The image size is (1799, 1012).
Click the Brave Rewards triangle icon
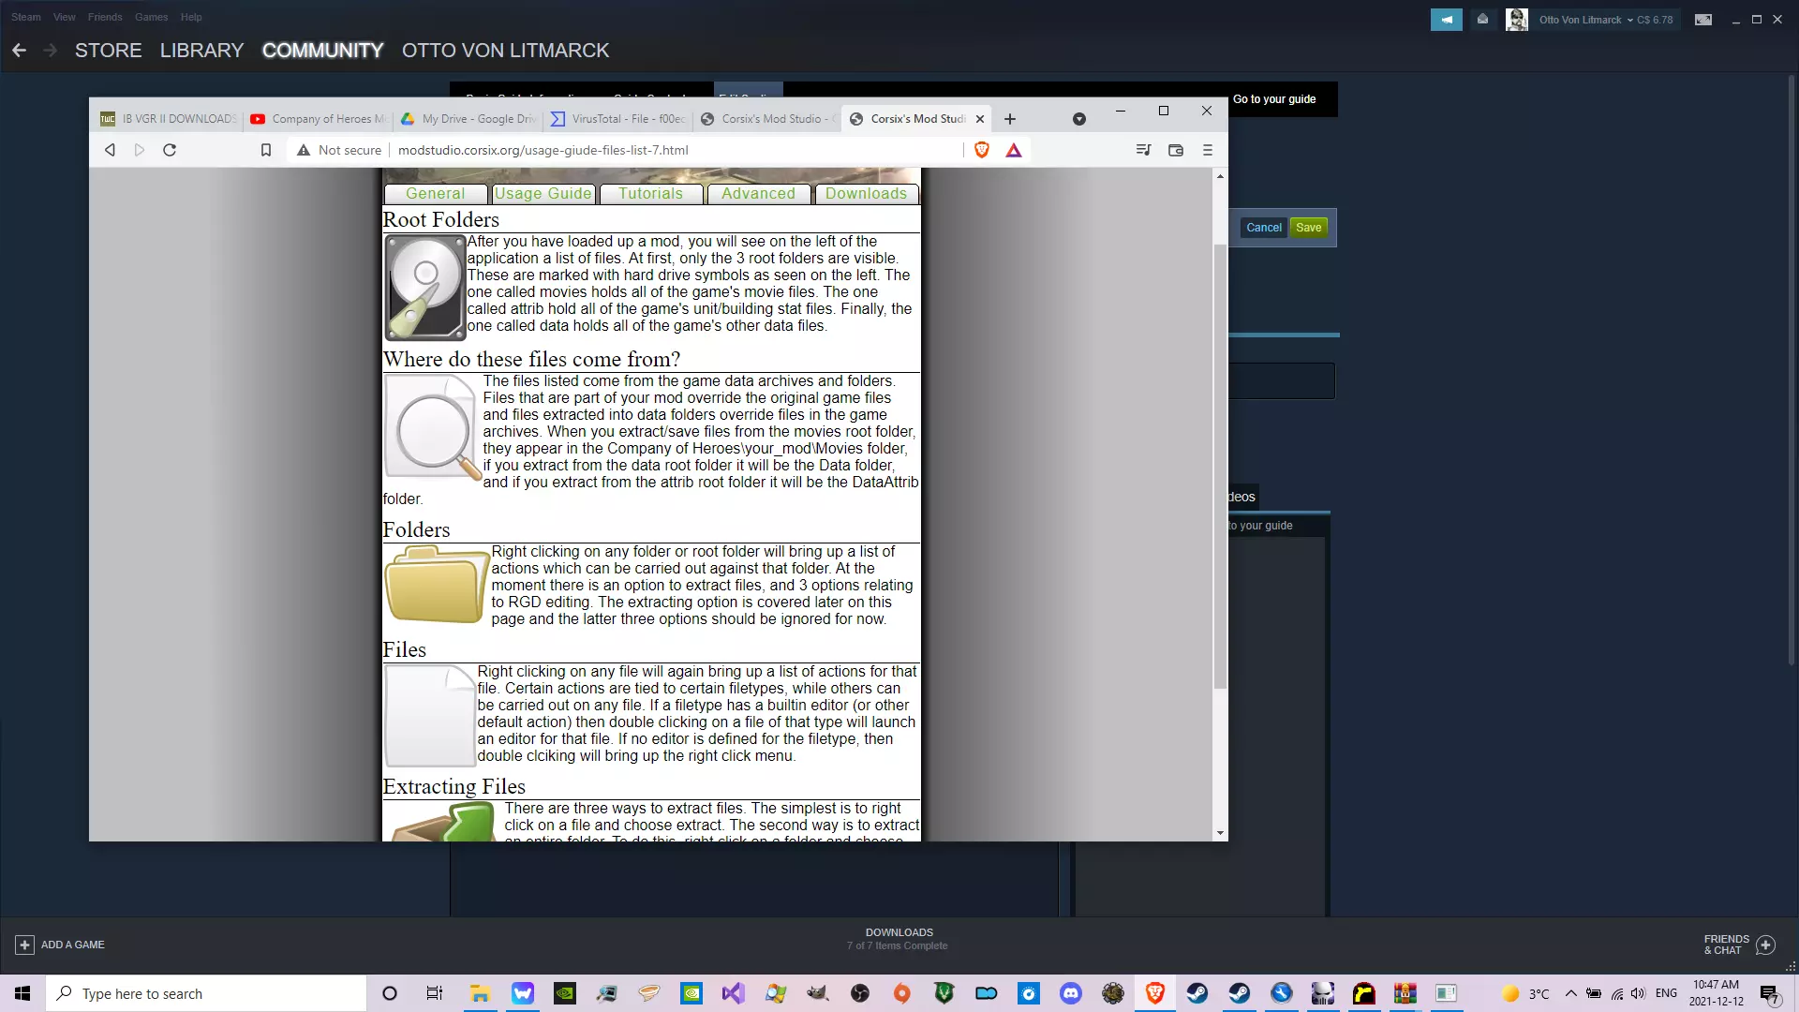(x=1013, y=150)
